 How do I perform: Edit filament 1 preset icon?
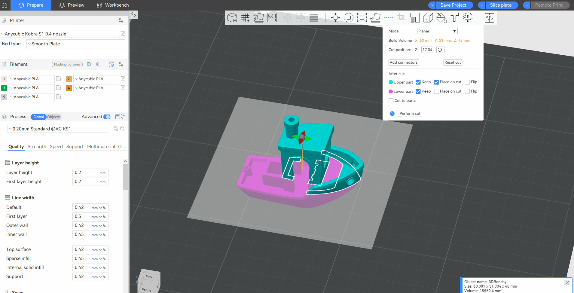[59, 79]
